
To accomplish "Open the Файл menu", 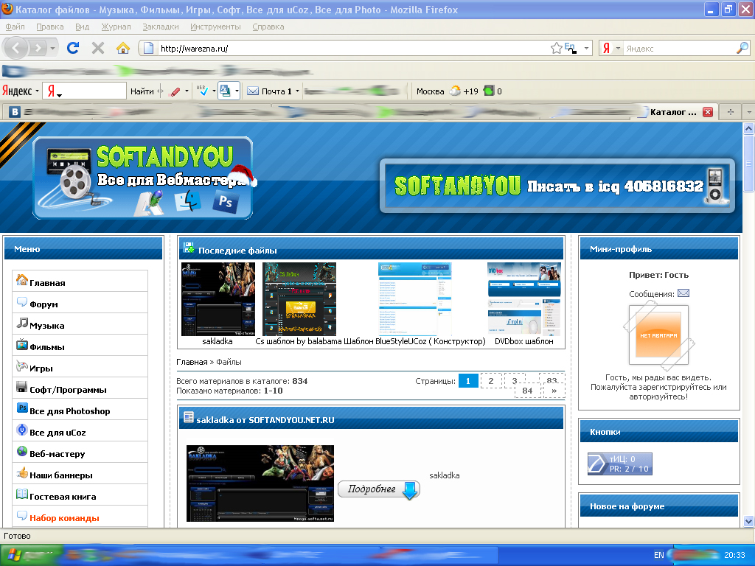I will pos(15,27).
